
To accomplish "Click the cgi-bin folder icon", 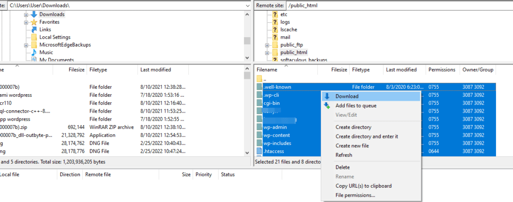I will point(259,103).
